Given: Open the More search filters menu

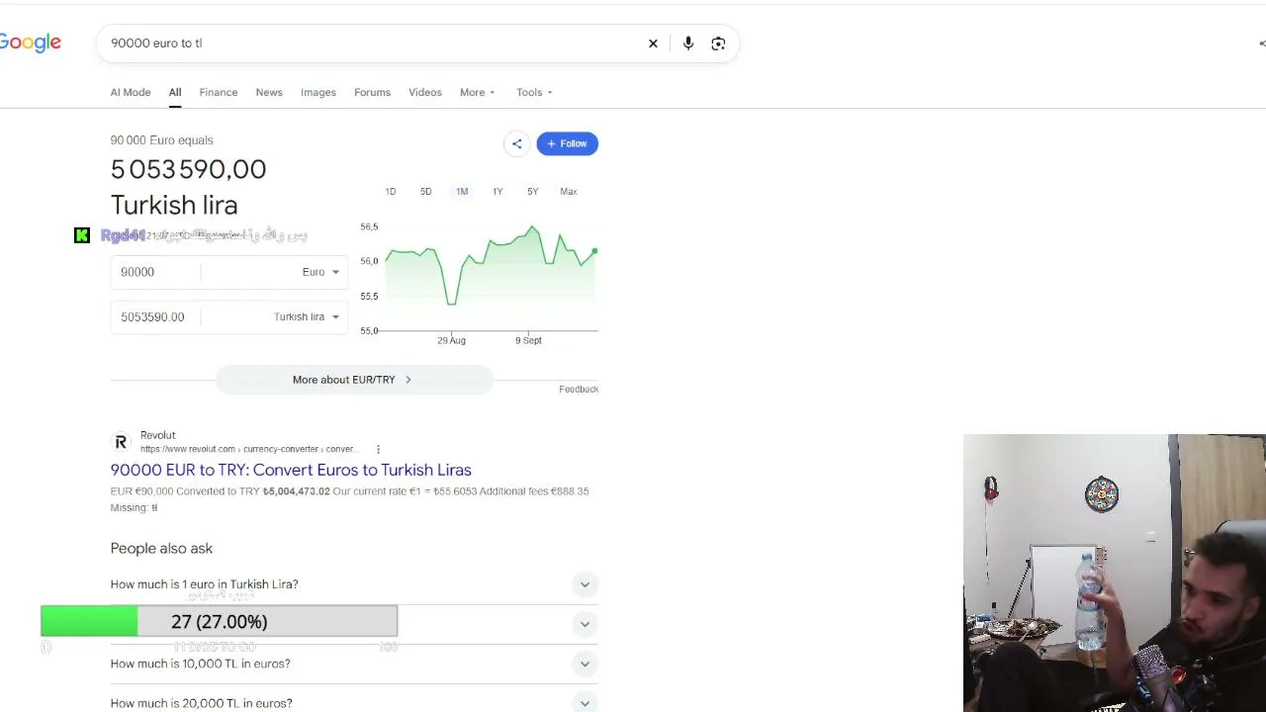Looking at the screenshot, I should pos(478,92).
